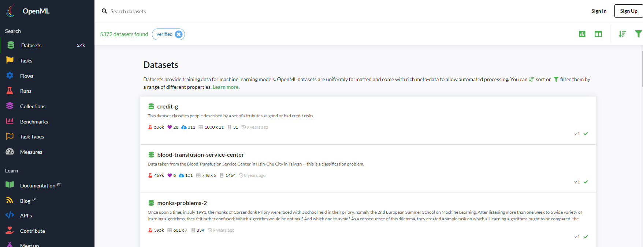Click the monks-problems-2 database icon
643x247 pixels.
click(151, 203)
